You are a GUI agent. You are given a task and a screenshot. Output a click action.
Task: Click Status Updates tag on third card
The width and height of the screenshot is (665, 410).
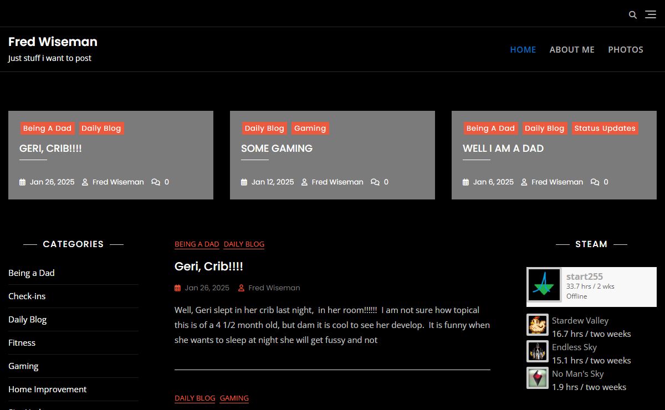point(605,128)
